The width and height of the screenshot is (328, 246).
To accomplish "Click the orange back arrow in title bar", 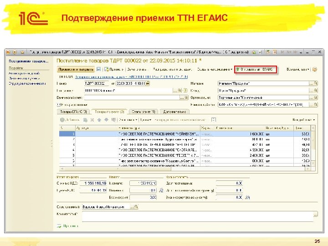I will point(8,52).
